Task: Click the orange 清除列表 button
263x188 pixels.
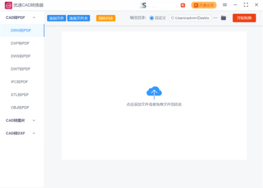Action: pos(106,18)
